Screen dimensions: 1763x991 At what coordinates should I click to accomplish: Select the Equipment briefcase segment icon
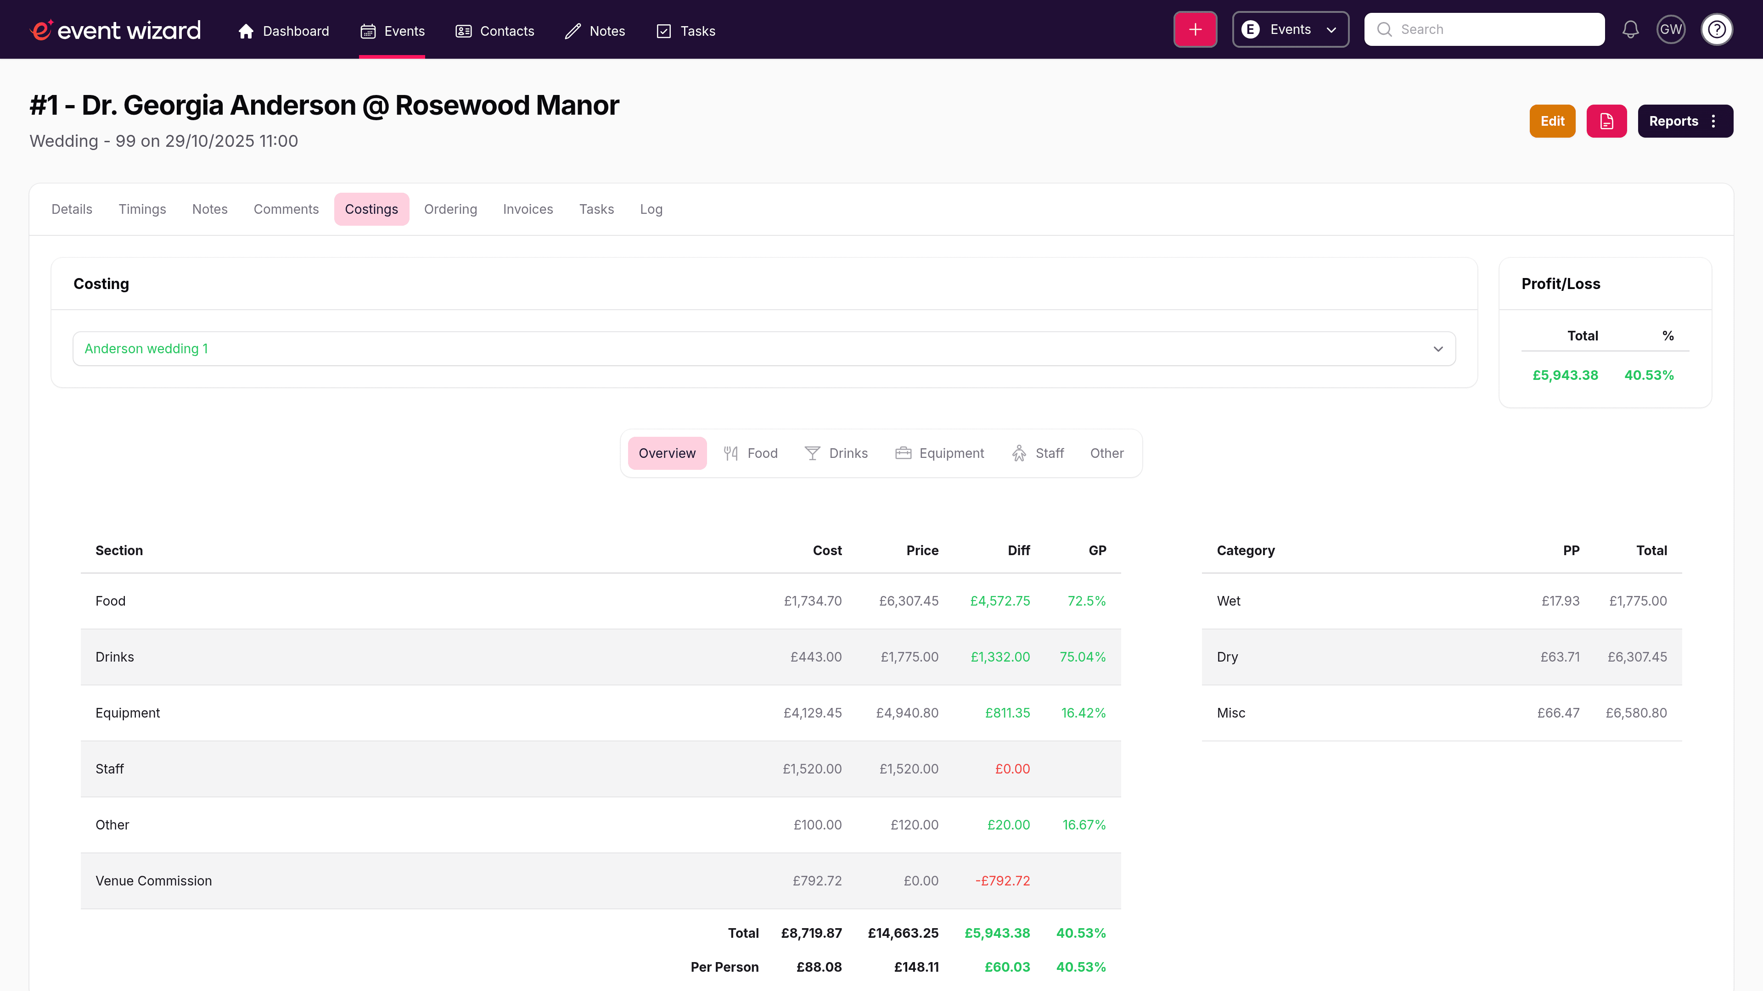(x=903, y=453)
